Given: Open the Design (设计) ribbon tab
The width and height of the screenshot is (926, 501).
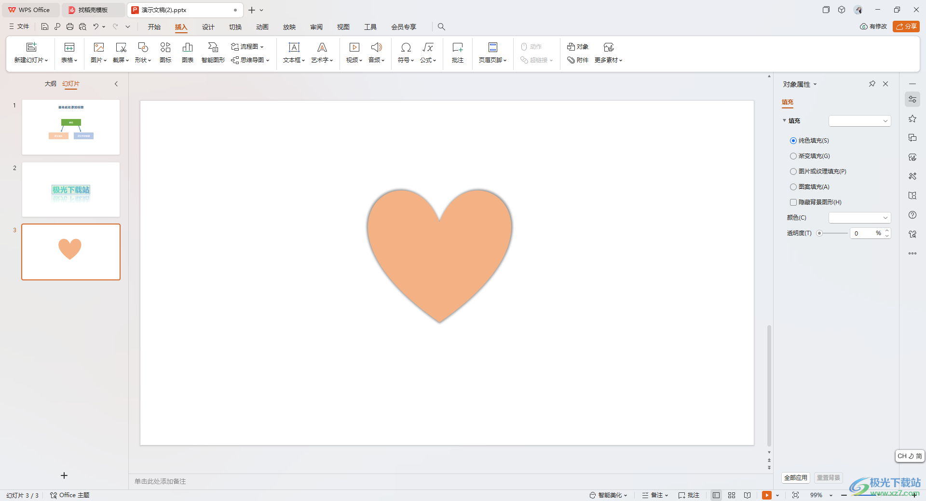Looking at the screenshot, I should coord(208,27).
